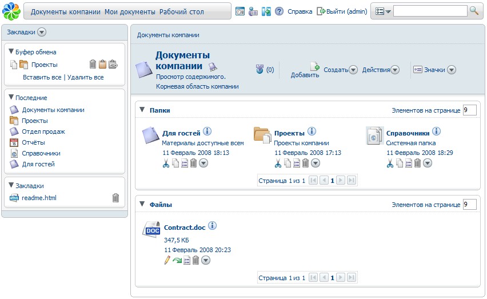Image resolution: width=487 pixels, height=299 pixels.
Task: Collapse the Буфер обмена section
Action: click(x=11, y=51)
